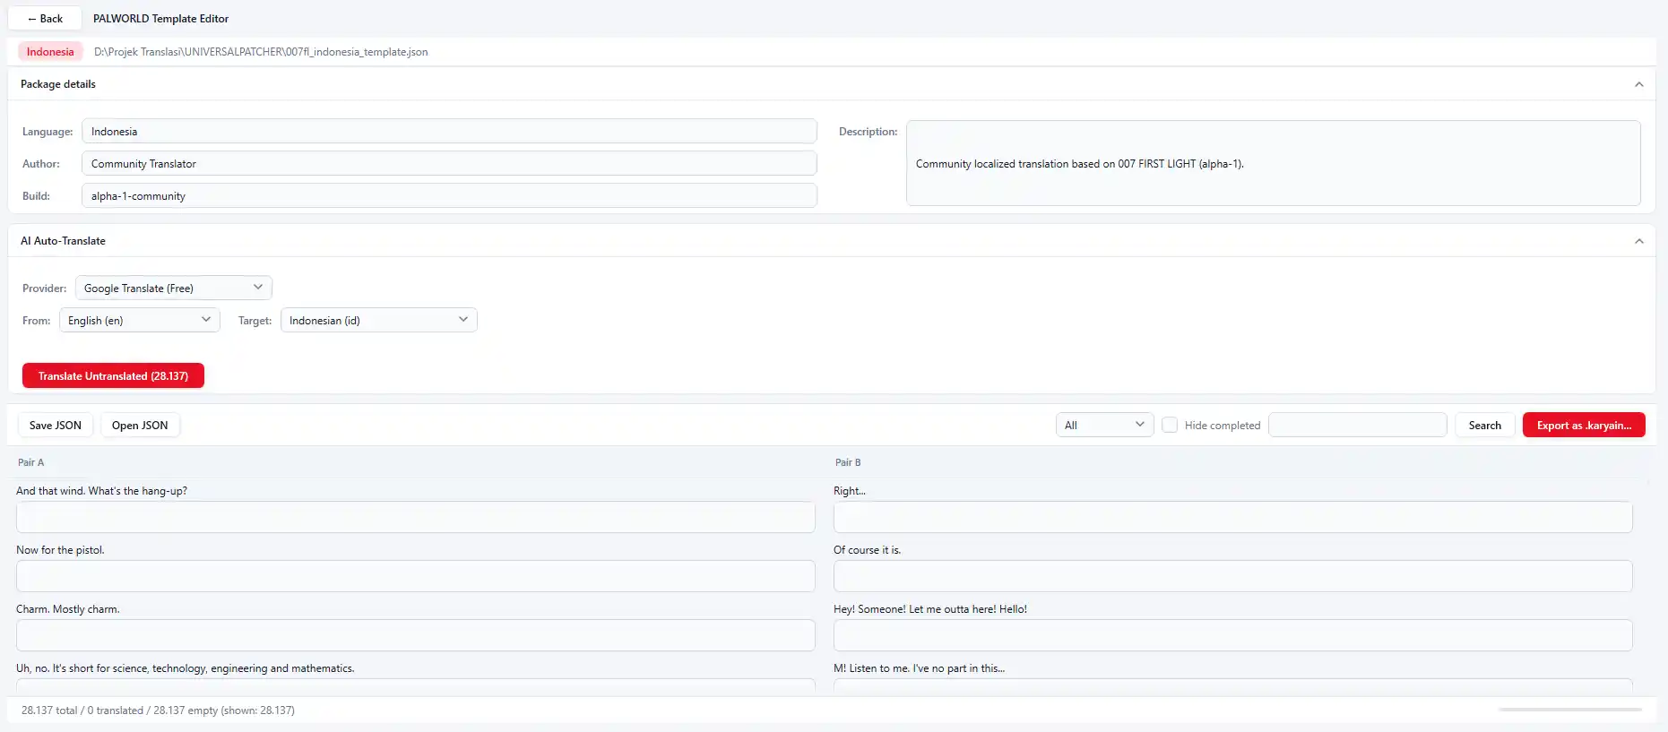The image size is (1668, 732).
Task: Open the From language dropdown English (en)
Action: click(x=140, y=321)
